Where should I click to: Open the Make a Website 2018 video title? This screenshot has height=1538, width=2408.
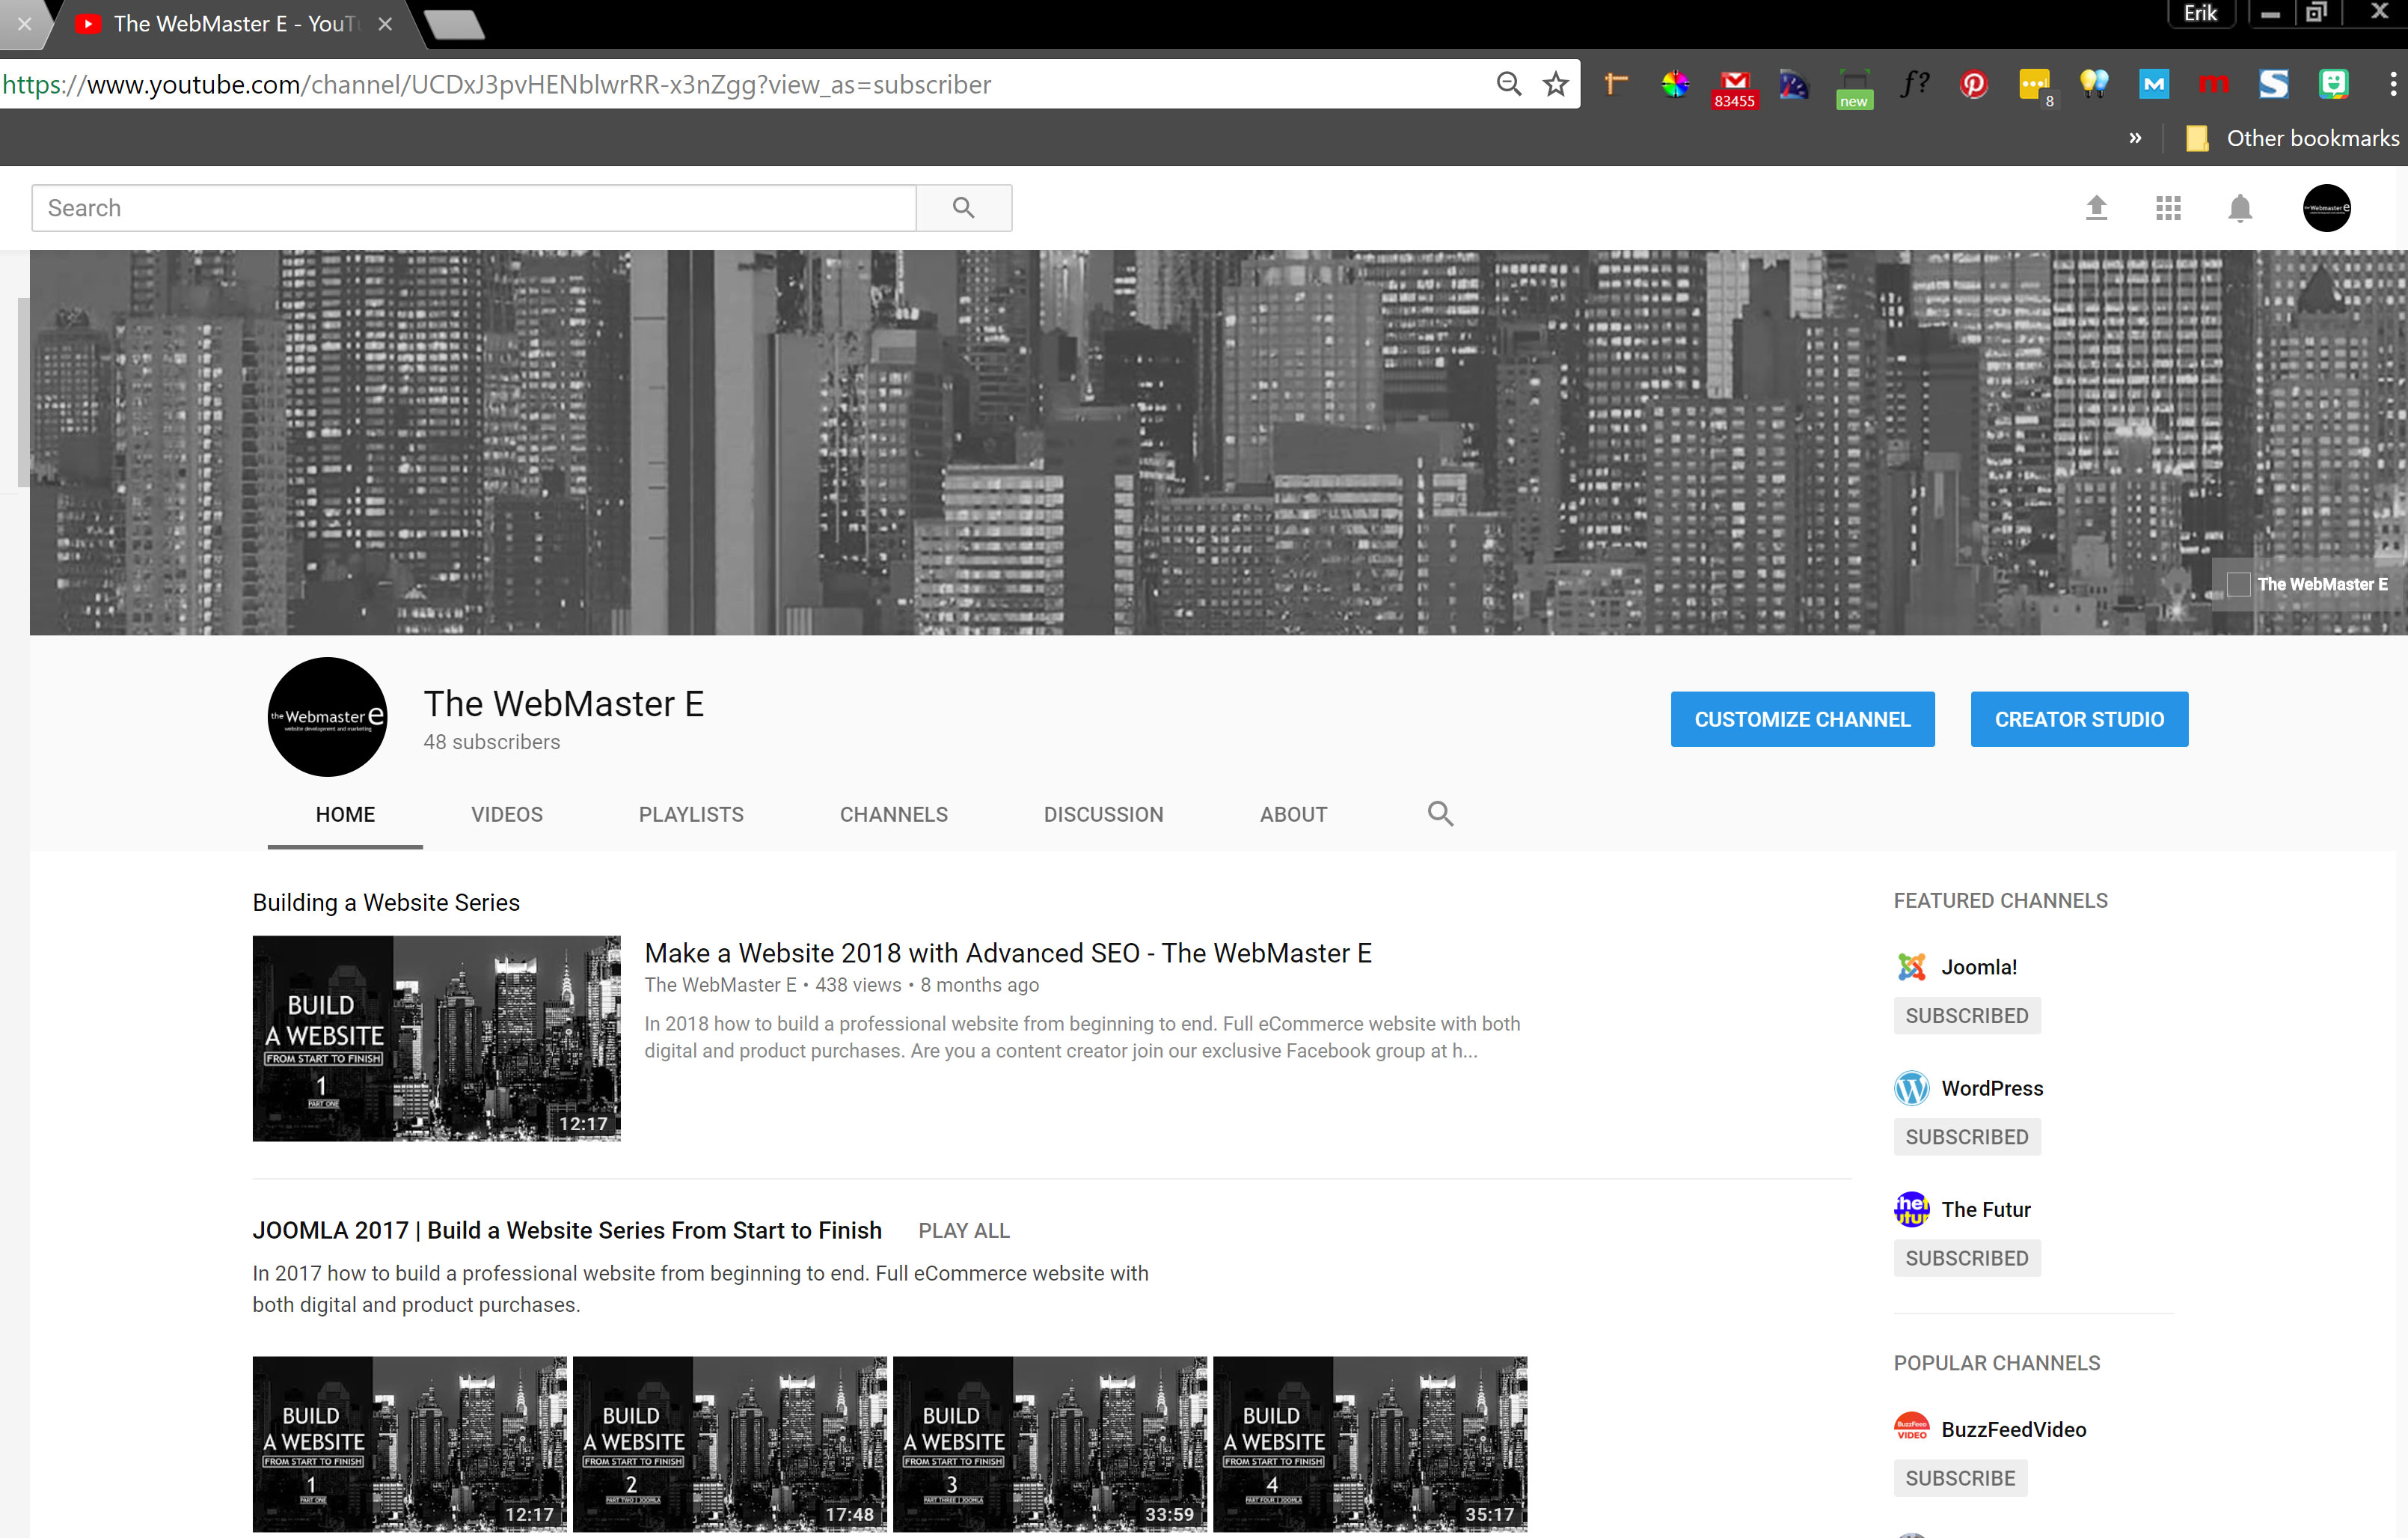[x=1008, y=953]
